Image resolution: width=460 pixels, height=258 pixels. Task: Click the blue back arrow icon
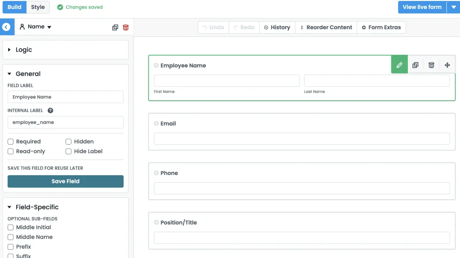[x=6, y=27]
